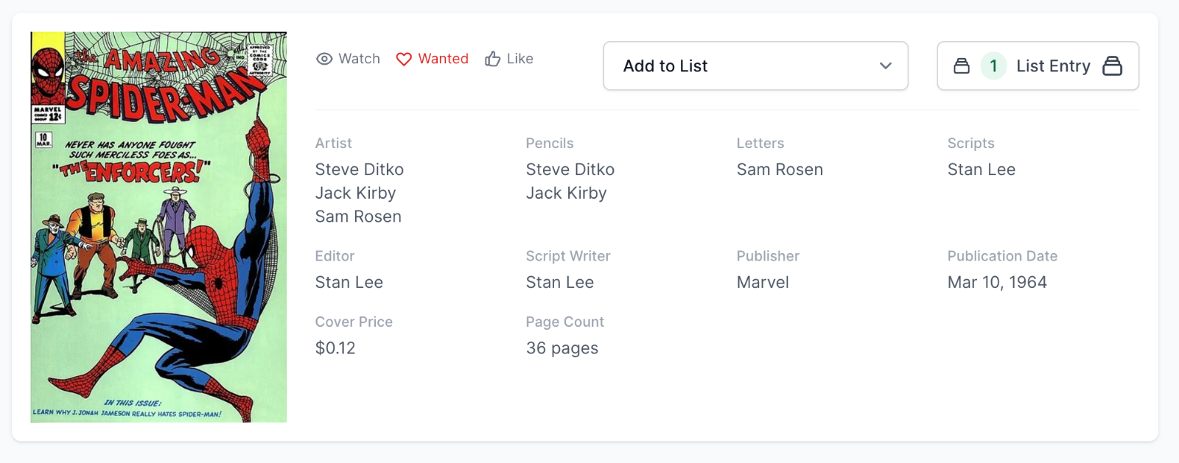Click the red heart icon

[x=404, y=59]
